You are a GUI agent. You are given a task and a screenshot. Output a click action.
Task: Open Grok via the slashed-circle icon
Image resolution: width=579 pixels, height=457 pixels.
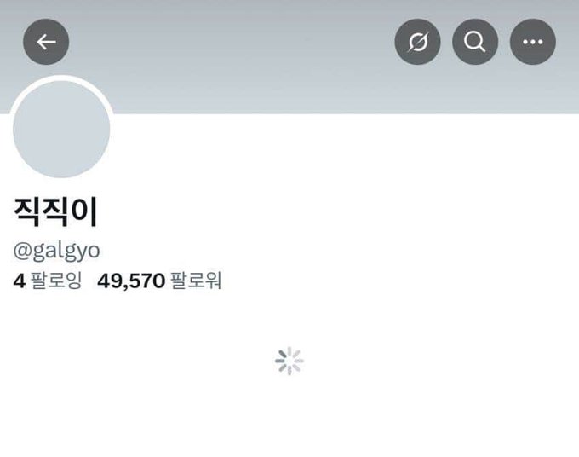(417, 42)
